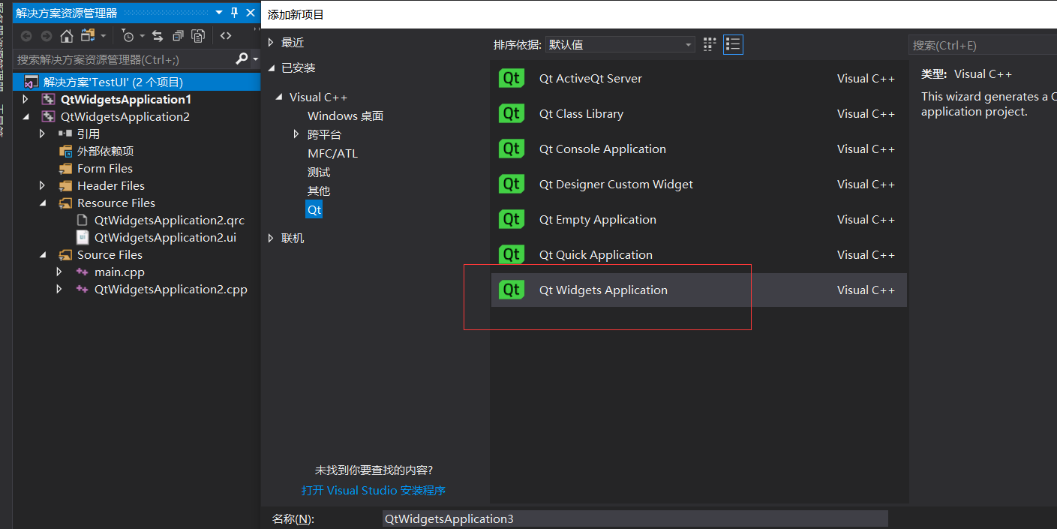Close the Solution Explorer panel
Image resolution: width=1057 pixels, height=529 pixels.
click(x=251, y=13)
